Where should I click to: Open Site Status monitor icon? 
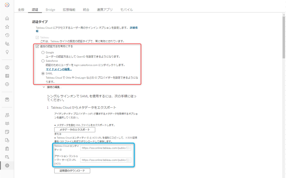7,157
